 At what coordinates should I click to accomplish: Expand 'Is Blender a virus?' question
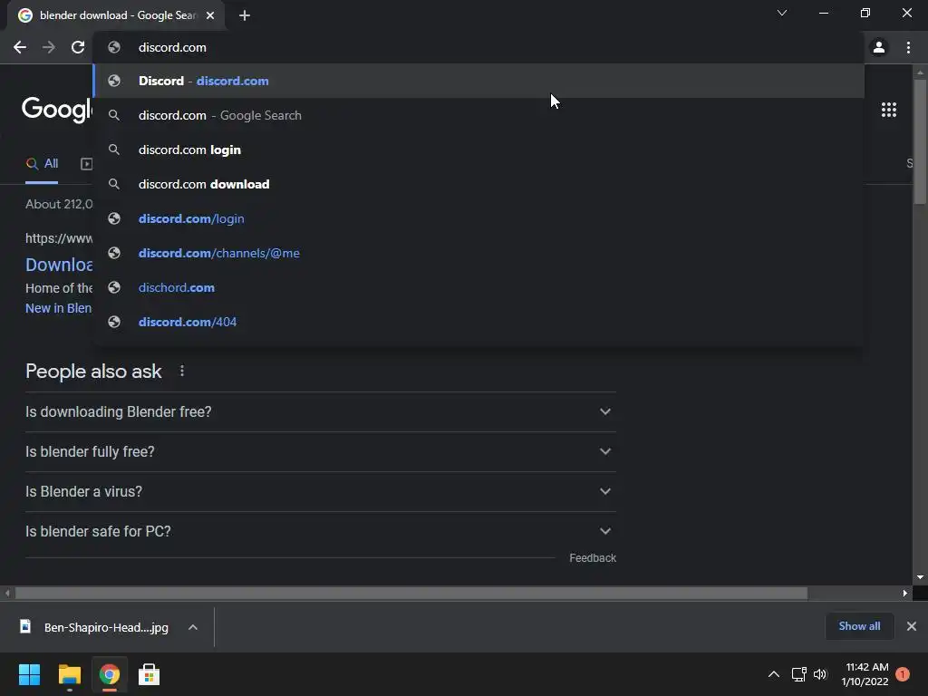click(320, 492)
